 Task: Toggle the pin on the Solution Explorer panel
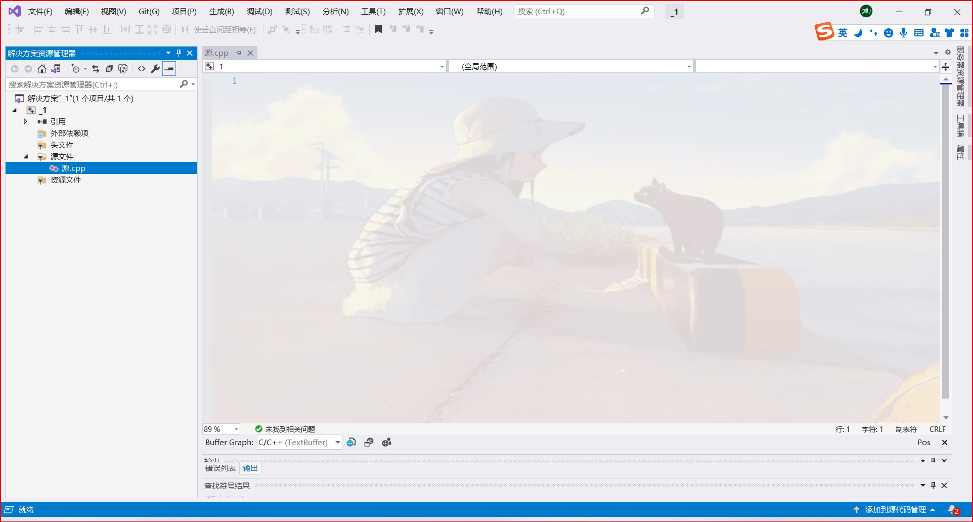pyautogui.click(x=178, y=53)
